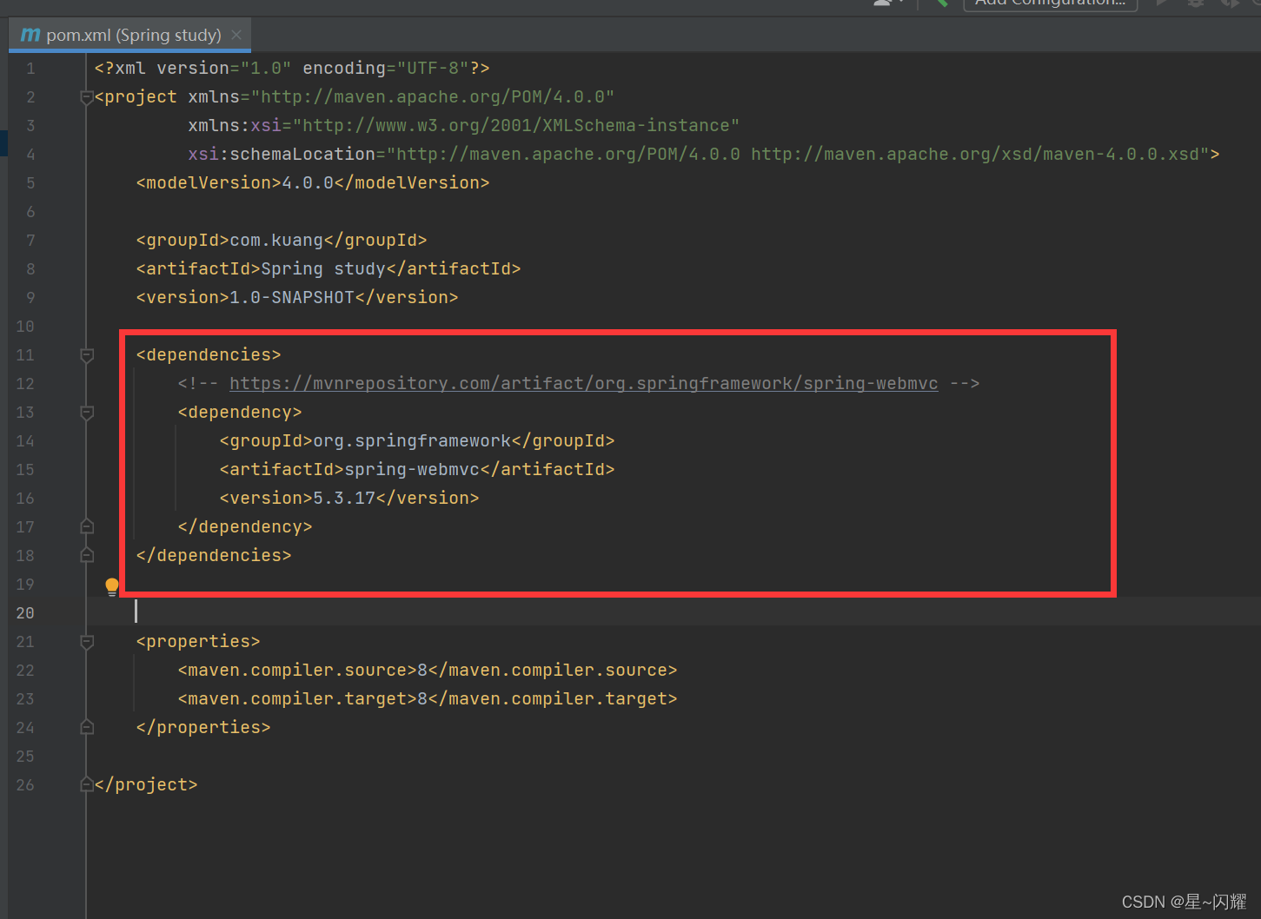Click the version 5.3.17 line
Image resolution: width=1261 pixels, height=919 pixels.
tap(349, 498)
